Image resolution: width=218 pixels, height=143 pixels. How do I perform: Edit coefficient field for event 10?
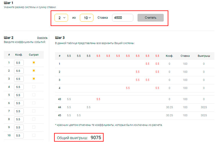click(x=19, y=135)
